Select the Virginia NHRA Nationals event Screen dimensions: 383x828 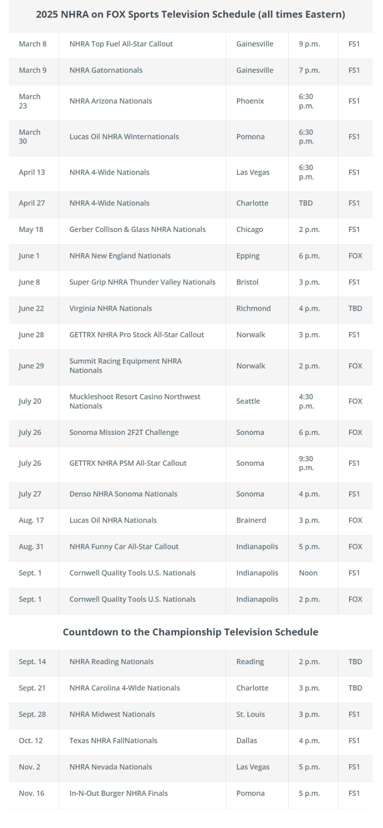pyautogui.click(x=110, y=309)
